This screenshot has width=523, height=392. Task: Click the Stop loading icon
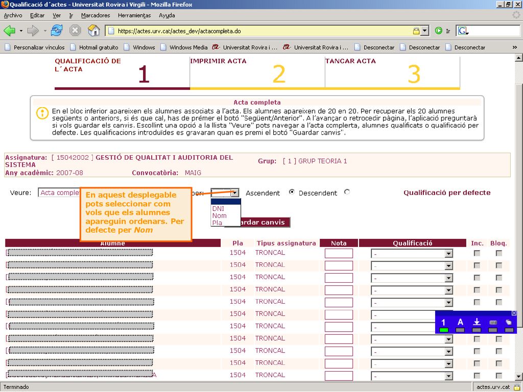(x=75, y=31)
